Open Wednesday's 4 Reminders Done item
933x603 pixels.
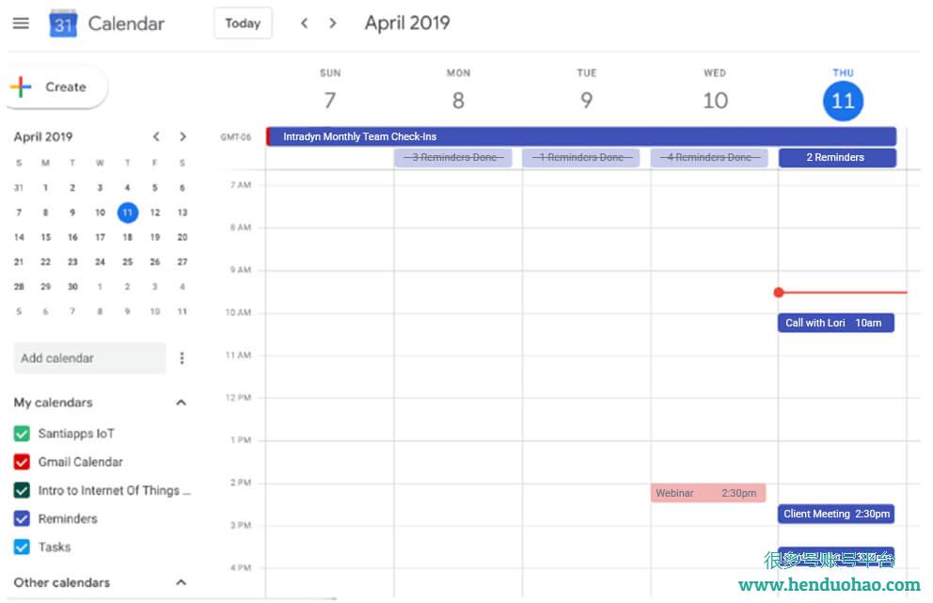[709, 157]
